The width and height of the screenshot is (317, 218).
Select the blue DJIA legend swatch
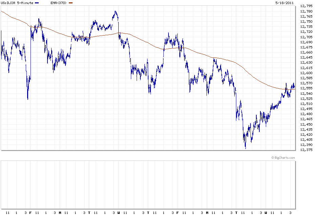(37, 3)
